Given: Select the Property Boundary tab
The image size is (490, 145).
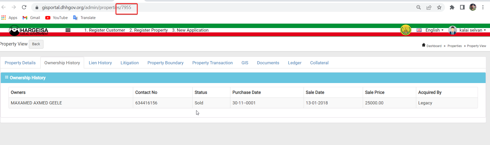Looking at the screenshot, I should point(166,63).
